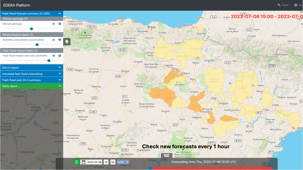Click the Help question mark icon

point(296,5)
